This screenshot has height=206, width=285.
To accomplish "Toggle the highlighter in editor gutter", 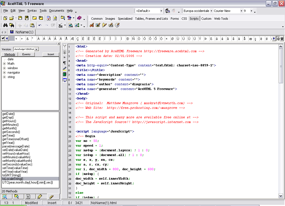I will click(65, 68).
